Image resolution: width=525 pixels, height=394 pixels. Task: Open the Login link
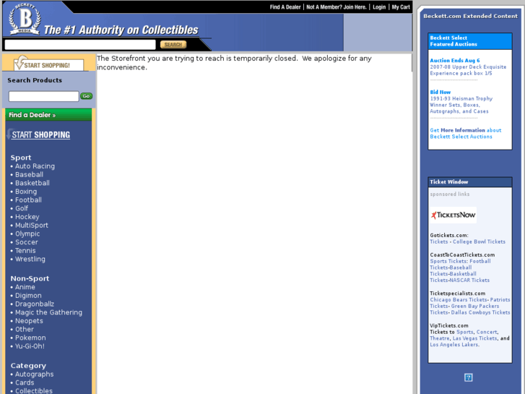coord(379,7)
